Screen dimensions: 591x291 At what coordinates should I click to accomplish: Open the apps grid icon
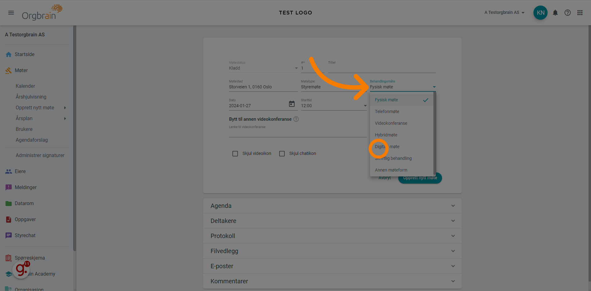580,13
